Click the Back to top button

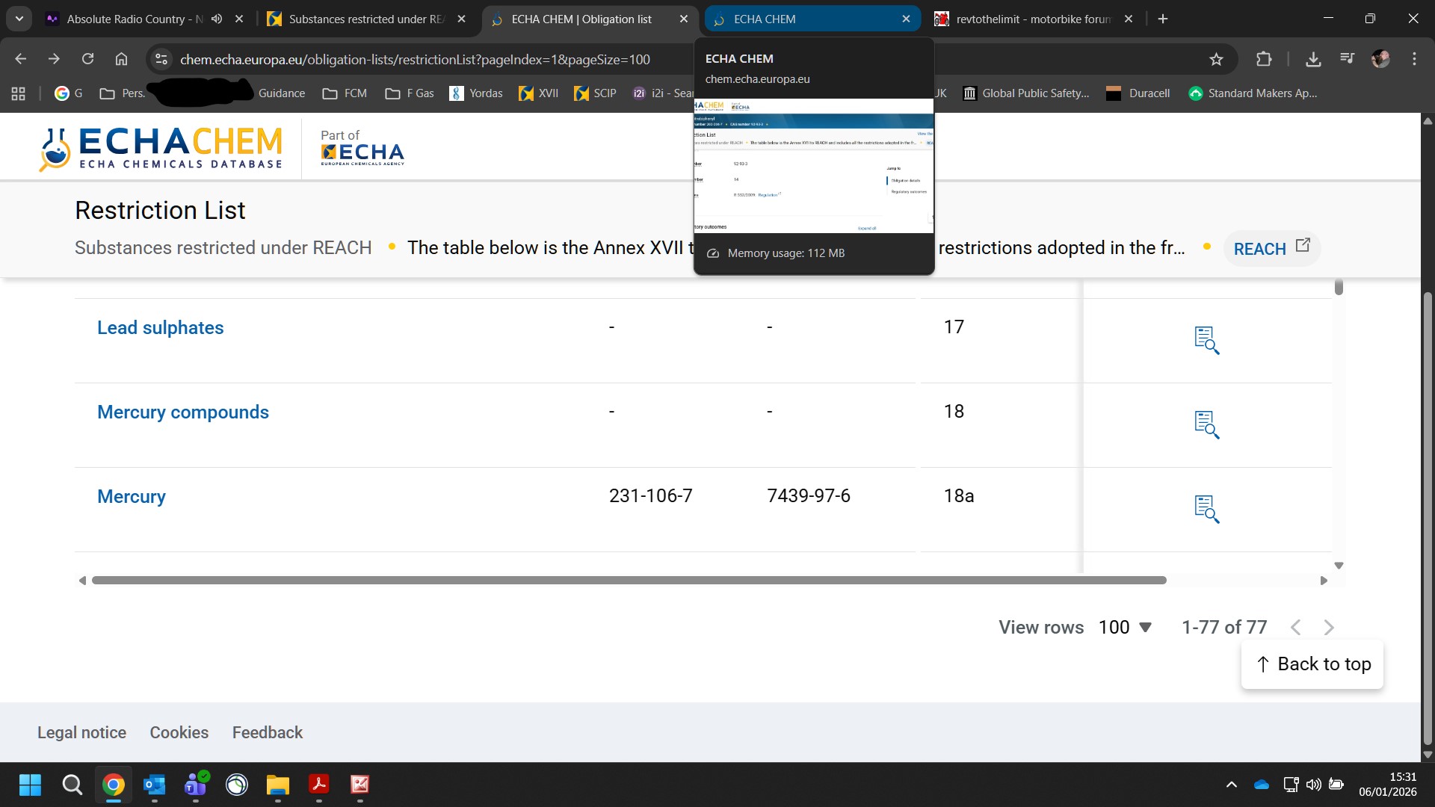1312,664
